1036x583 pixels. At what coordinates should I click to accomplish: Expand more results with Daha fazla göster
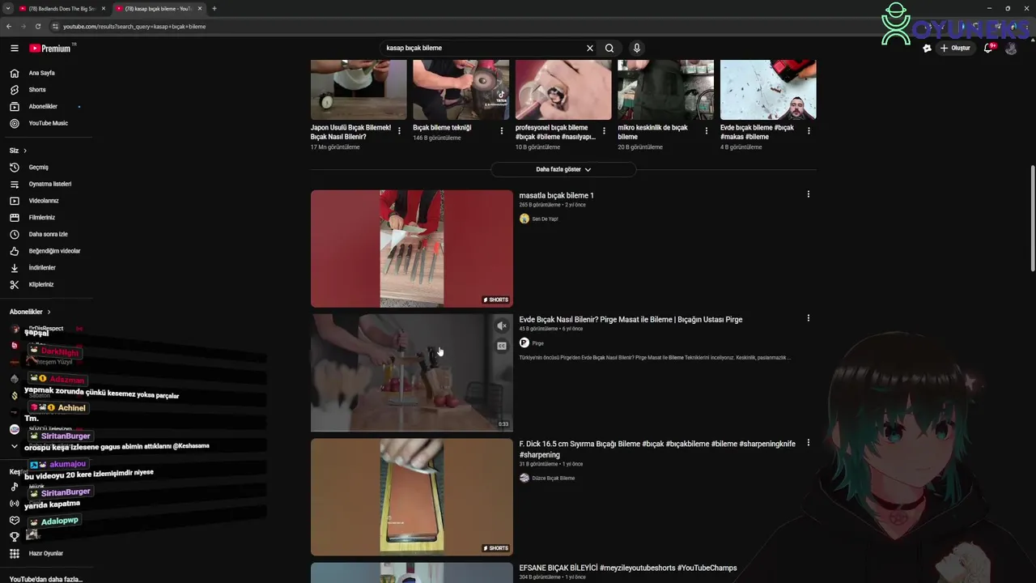pyautogui.click(x=563, y=169)
